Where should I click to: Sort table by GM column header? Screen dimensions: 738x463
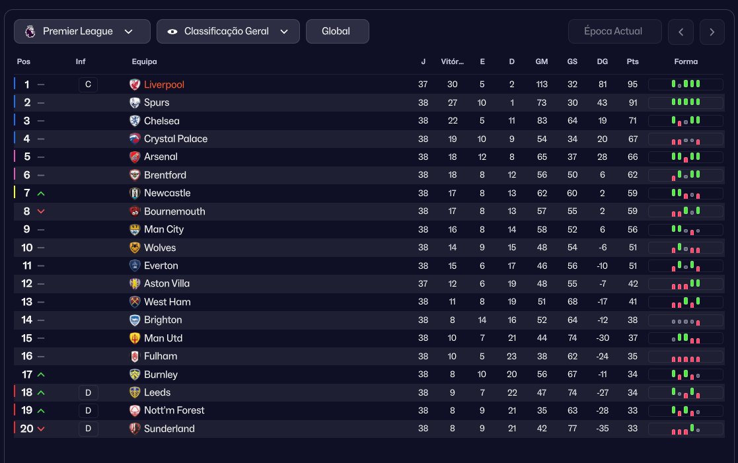[x=541, y=61]
